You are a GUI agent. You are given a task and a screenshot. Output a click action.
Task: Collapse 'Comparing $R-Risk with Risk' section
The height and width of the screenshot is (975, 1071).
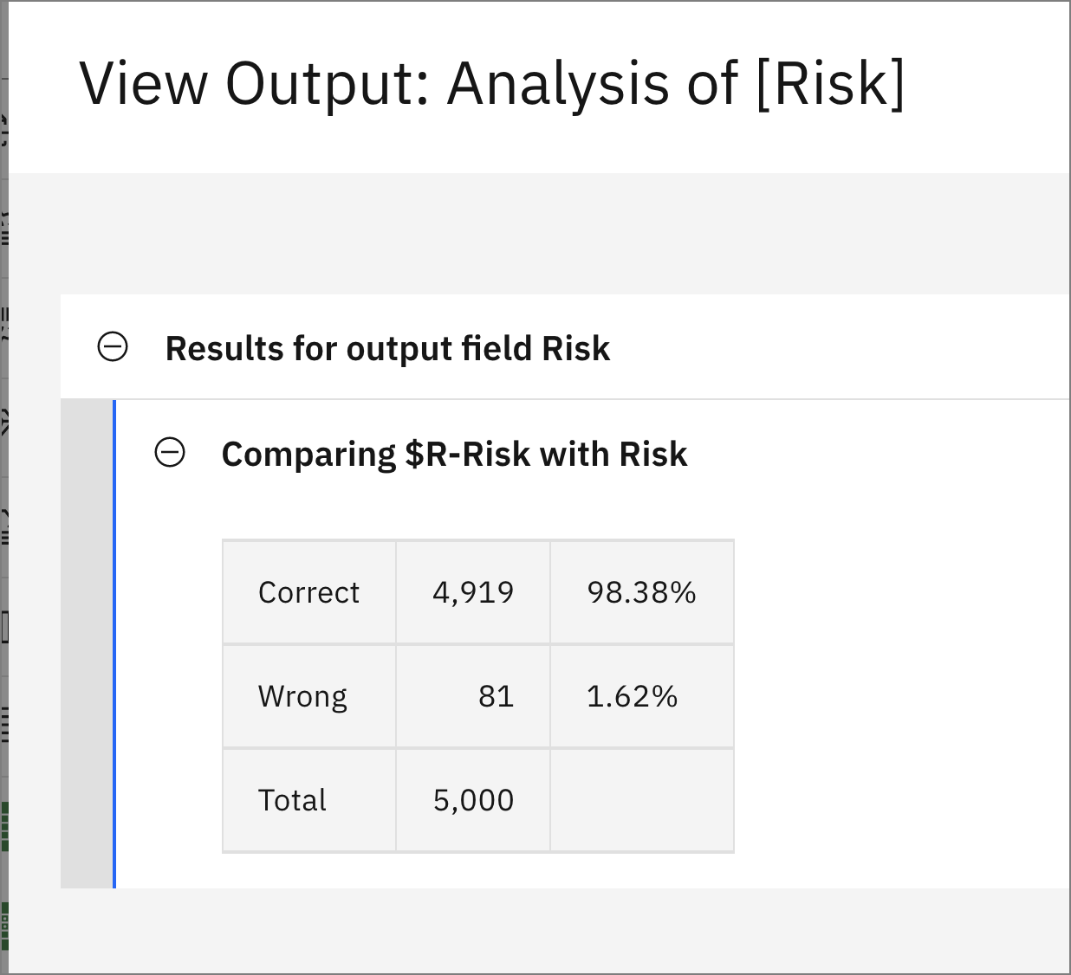pyautogui.click(x=170, y=453)
